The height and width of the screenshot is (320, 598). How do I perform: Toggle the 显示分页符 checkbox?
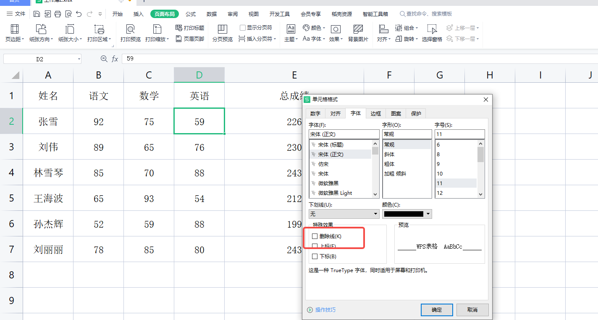(x=243, y=28)
